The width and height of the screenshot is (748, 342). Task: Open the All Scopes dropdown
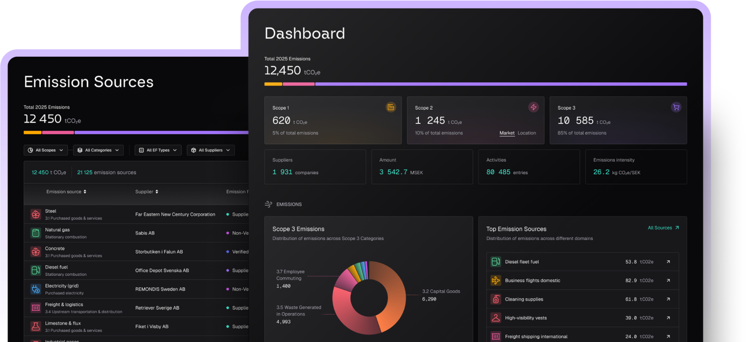[45, 150]
